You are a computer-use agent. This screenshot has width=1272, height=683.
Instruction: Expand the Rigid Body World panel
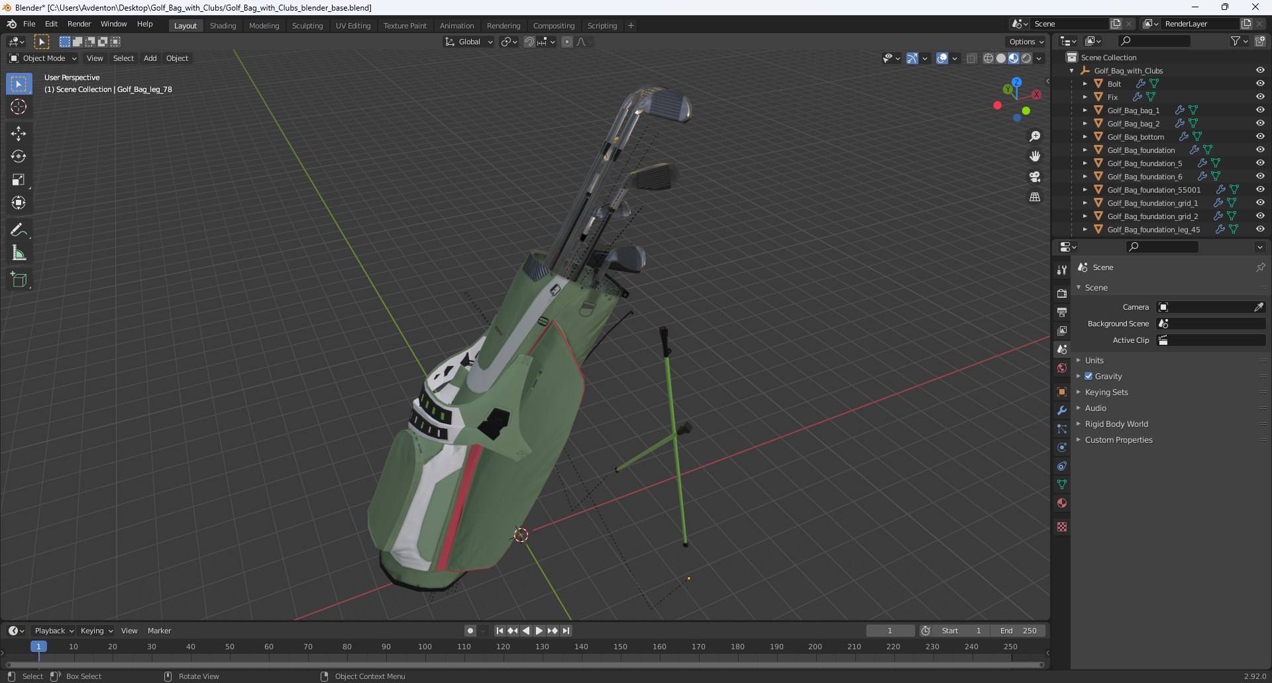click(x=1116, y=424)
